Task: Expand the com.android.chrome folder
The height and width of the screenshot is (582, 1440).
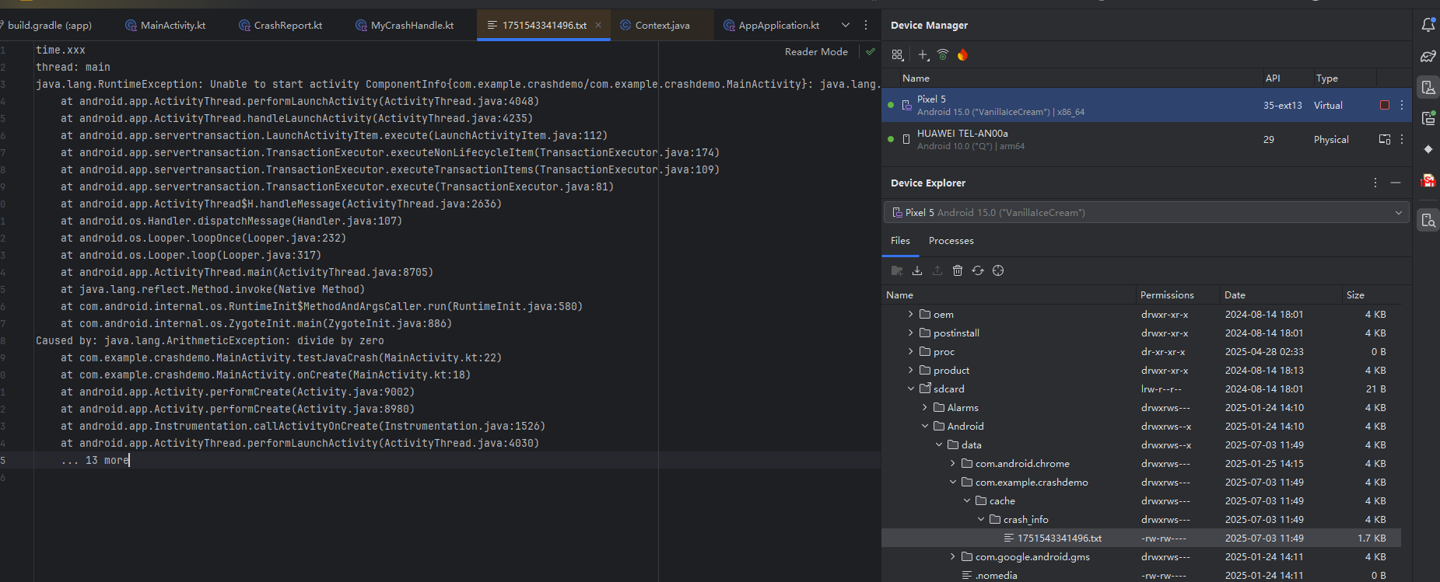Action: [952, 463]
